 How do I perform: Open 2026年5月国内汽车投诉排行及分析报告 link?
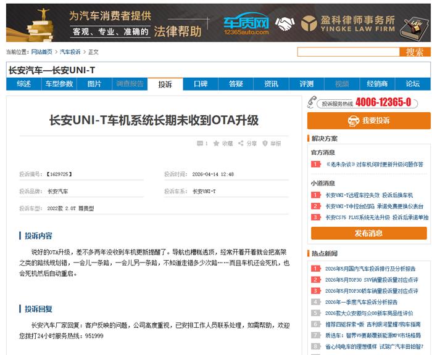370,269
